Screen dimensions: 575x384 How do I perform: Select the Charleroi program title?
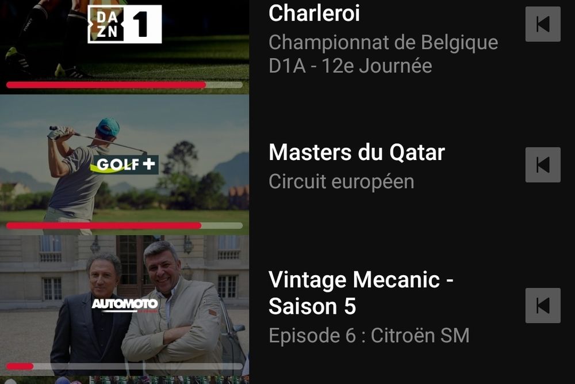[x=315, y=13]
